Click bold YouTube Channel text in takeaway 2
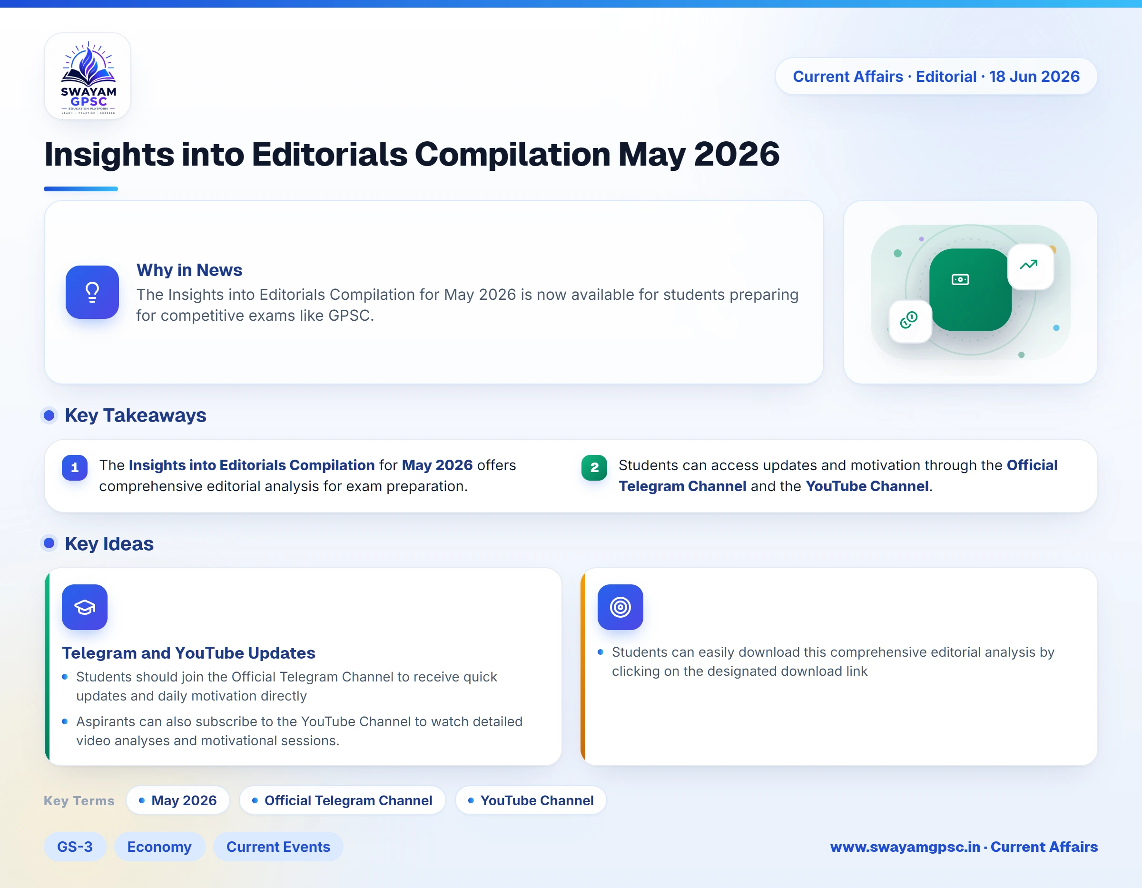The height and width of the screenshot is (888, 1142). coord(867,486)
